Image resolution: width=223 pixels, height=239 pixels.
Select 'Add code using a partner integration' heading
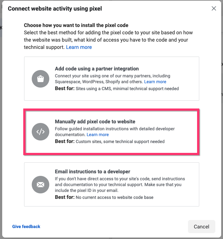pyautogui.click(x=97, y=69)
